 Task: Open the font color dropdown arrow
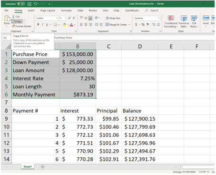tap(75, 25)
